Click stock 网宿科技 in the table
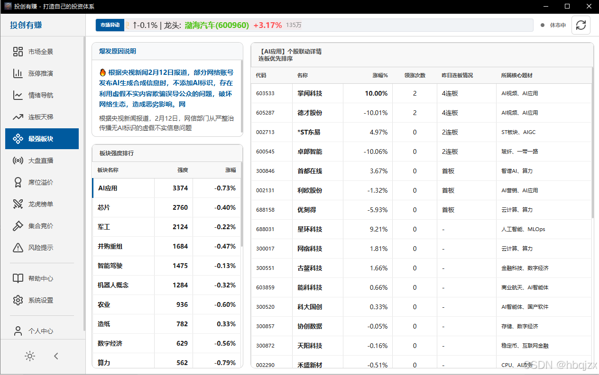The height and width of the screenshot is (375, 599). 310,249
